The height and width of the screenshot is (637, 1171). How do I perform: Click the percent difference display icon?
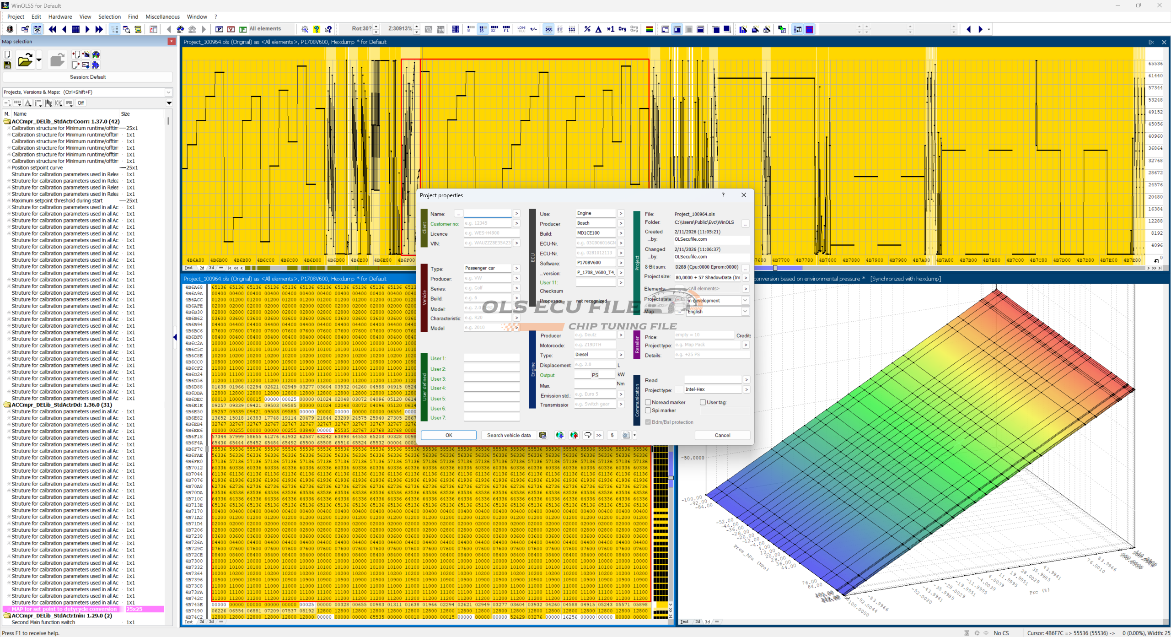pos(587,29)
